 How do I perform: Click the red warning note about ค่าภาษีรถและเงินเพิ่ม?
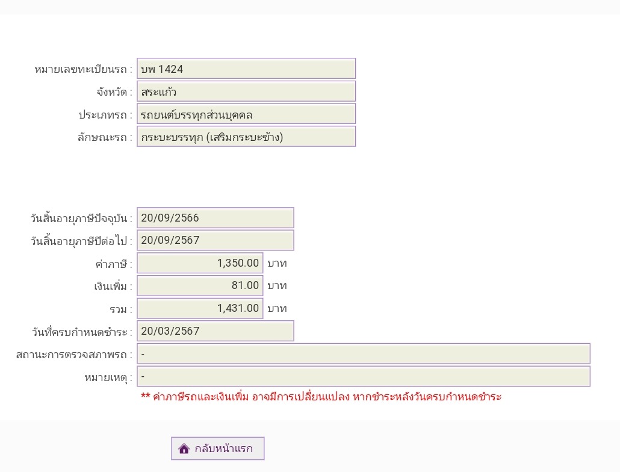[x=321, y=397]
